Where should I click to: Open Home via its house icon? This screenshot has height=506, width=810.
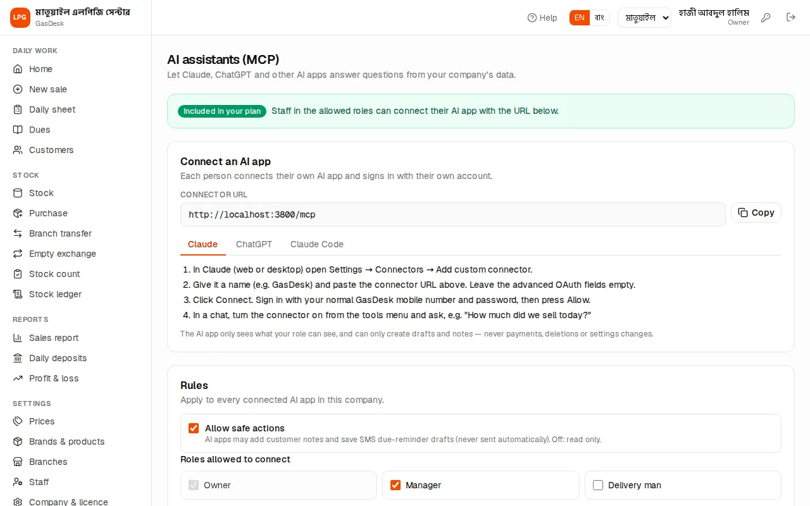[x=18, y=69]
